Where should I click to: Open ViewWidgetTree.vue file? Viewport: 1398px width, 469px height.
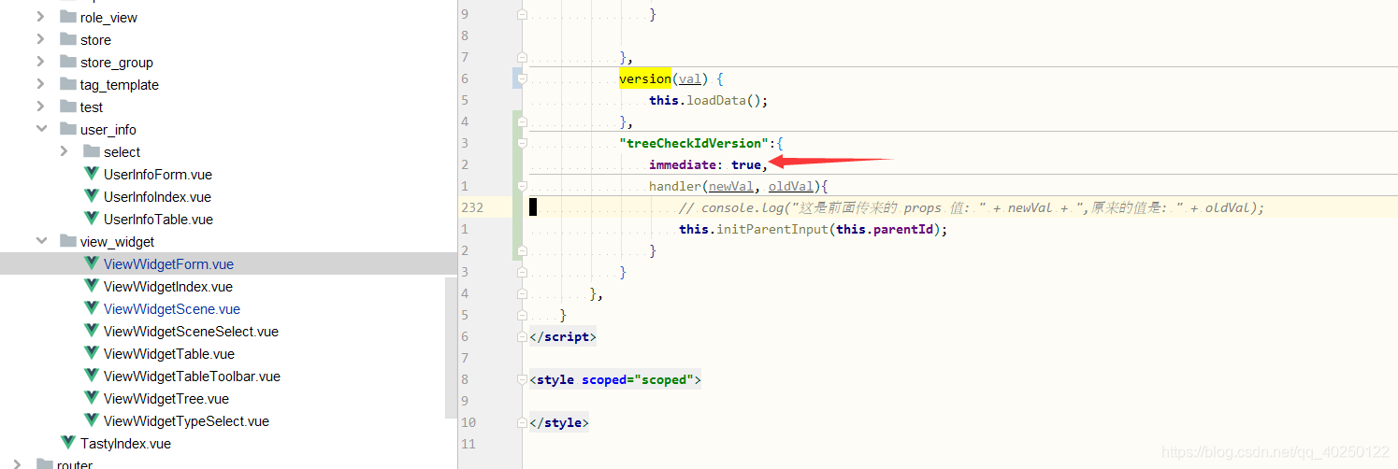tap(166, 398)
